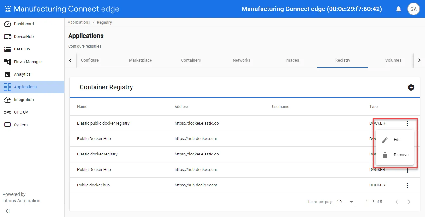Image resolution: width=425 pixels, height=217 pixels.
Task: Click the Manufacturing Connect edge title
Action: 67,9
